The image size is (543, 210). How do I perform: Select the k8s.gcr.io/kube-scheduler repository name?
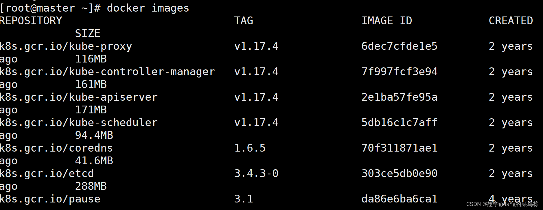click(x=79, y=123)
